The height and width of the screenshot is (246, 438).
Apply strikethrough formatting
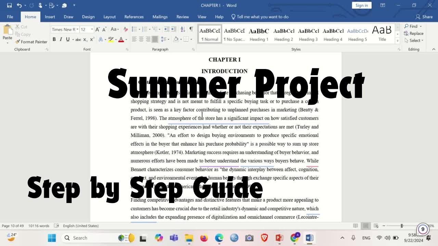coord(78,40)
